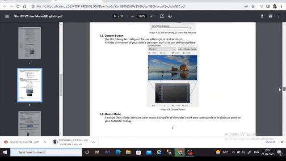Open ENG language indicator
Image resolution: width=286 pixels, height=161 pixels.
tap(256, 152)
